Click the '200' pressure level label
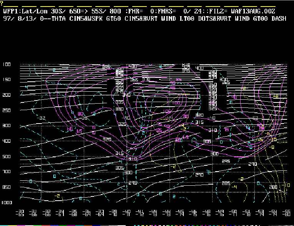Viewport: 294px width, 226px height. click(7, 95)
